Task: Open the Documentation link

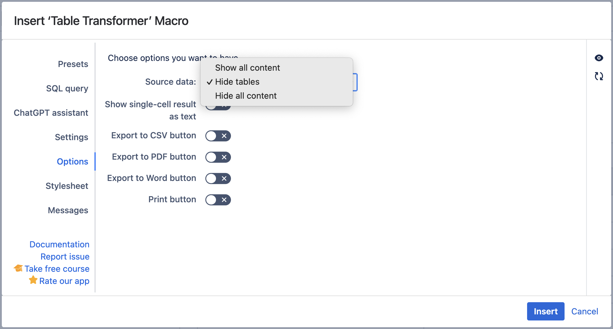Action: [x=59, y=244]
